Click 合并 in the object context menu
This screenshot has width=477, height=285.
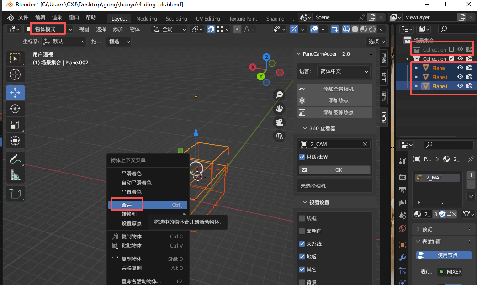click(126, 205)
